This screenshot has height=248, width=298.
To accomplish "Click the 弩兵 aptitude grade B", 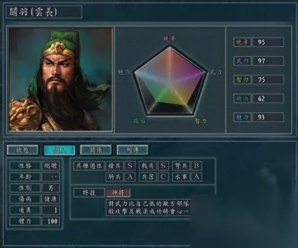I will click(x=197, y=166).
